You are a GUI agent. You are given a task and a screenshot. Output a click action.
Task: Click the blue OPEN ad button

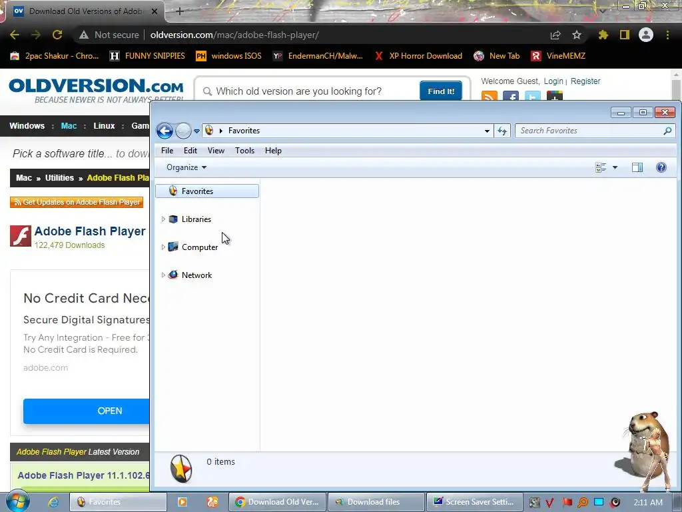pos(87,411)
